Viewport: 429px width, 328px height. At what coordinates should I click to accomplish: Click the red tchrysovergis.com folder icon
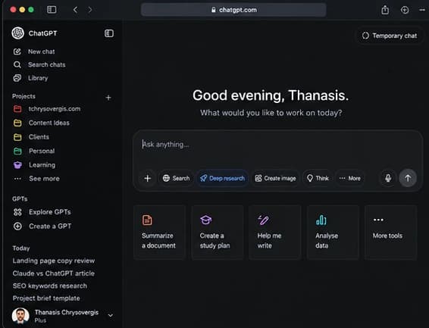[x=17, y=109]
